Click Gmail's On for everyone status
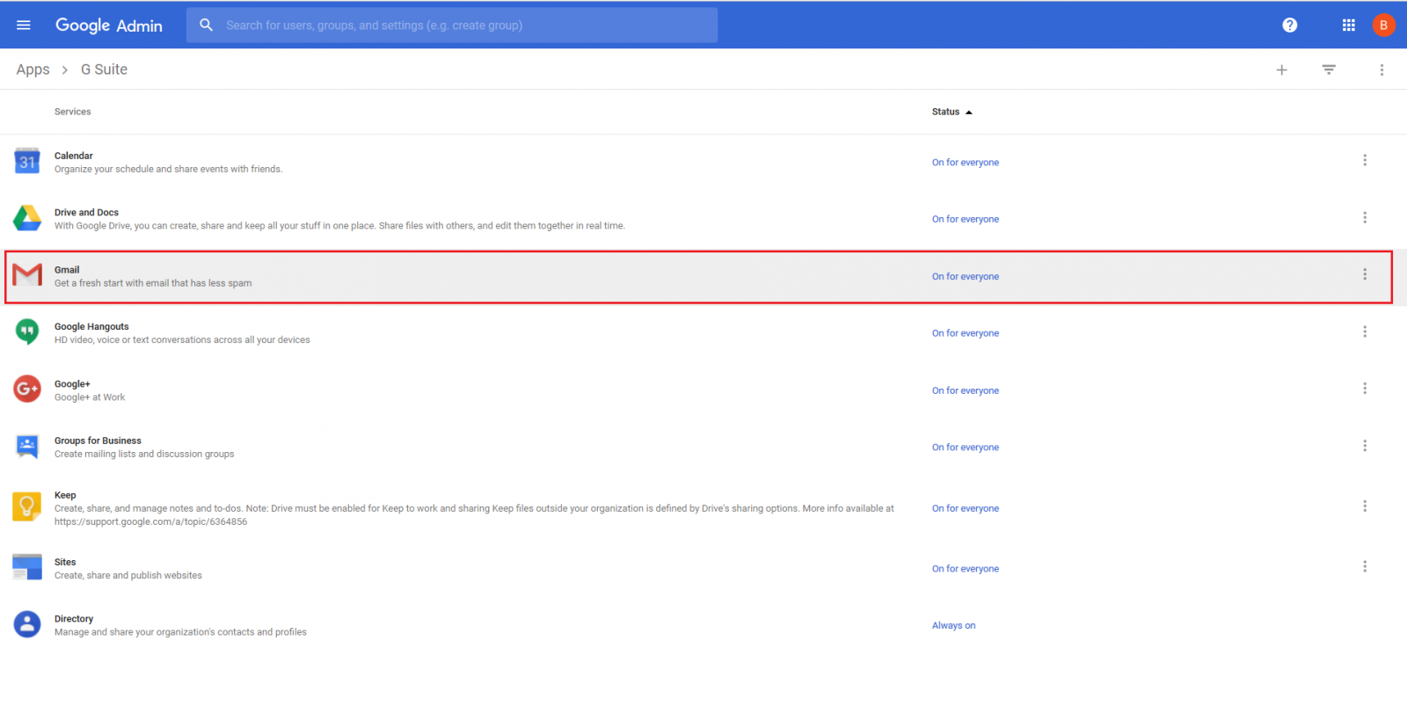The image size is (1407, 714). (x=966, y=277)
